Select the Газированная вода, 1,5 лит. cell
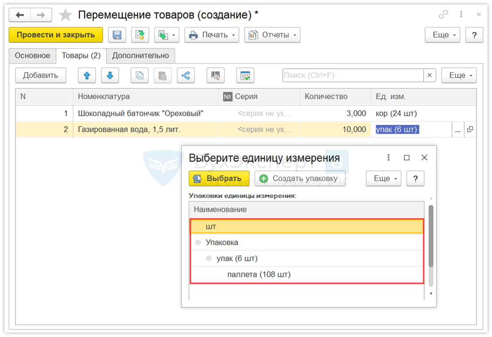The image size is (492, 337). pos(145,129)
